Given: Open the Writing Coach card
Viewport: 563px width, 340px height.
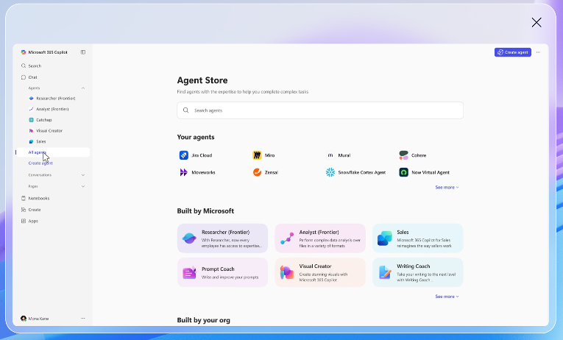Looking at the screenshot, I should tap(417, 272).
